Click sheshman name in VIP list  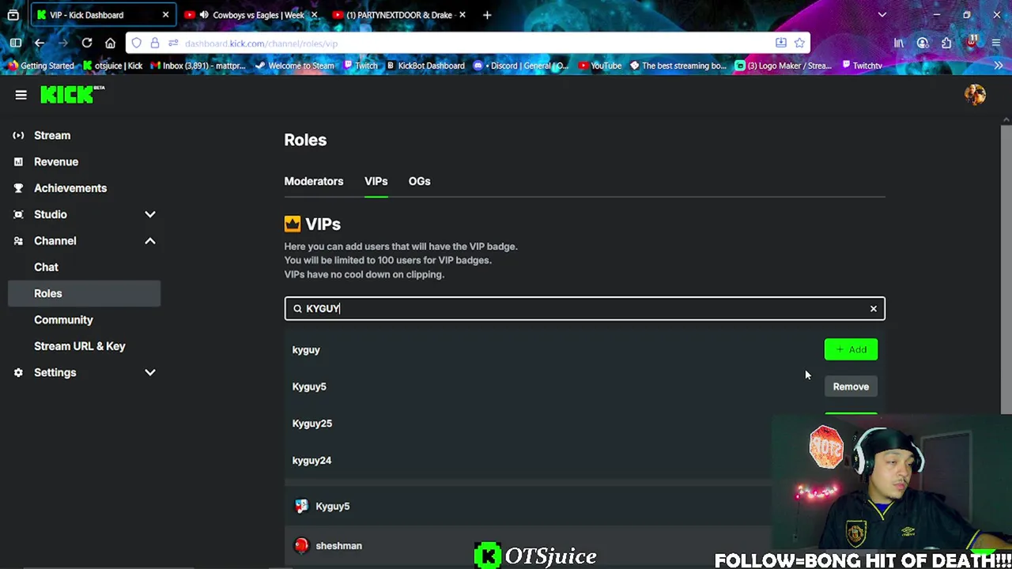click(x=338, y=545)
